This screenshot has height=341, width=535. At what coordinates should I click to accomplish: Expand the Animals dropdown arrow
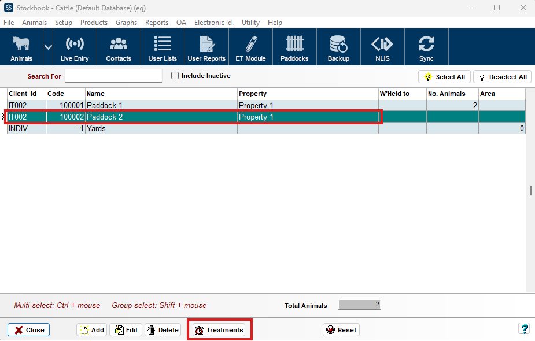48,47
